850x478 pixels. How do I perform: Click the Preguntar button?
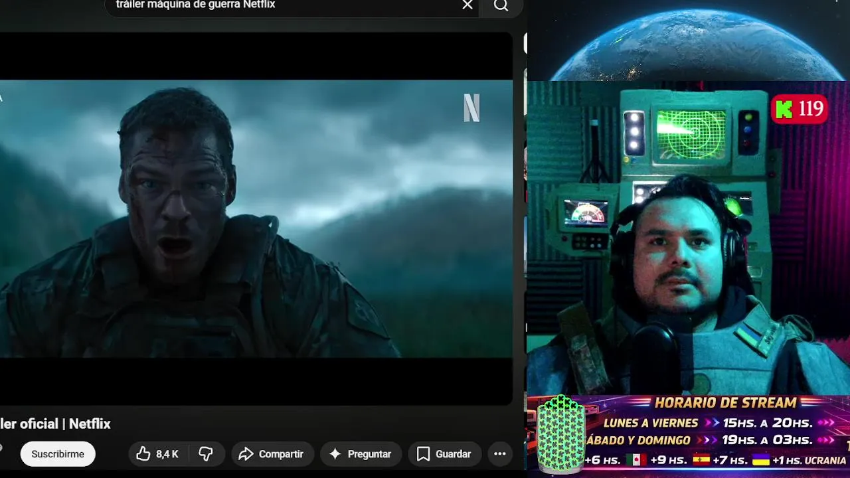point(361,454)
